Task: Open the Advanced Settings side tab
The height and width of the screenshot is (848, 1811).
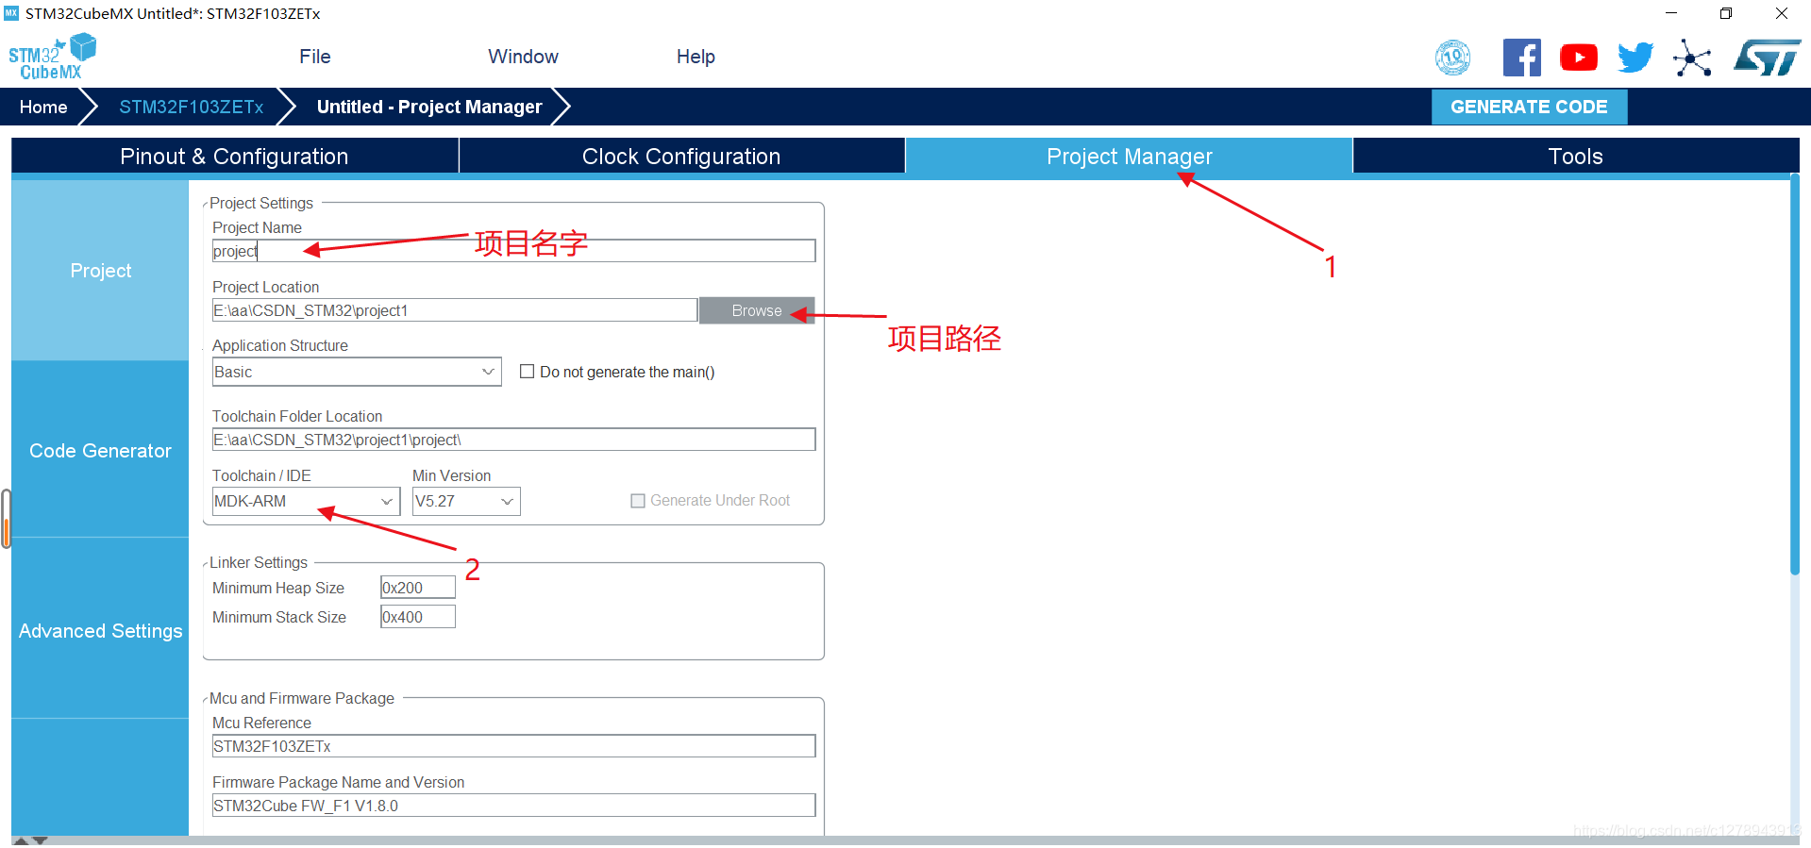Action: coord(100,631)
